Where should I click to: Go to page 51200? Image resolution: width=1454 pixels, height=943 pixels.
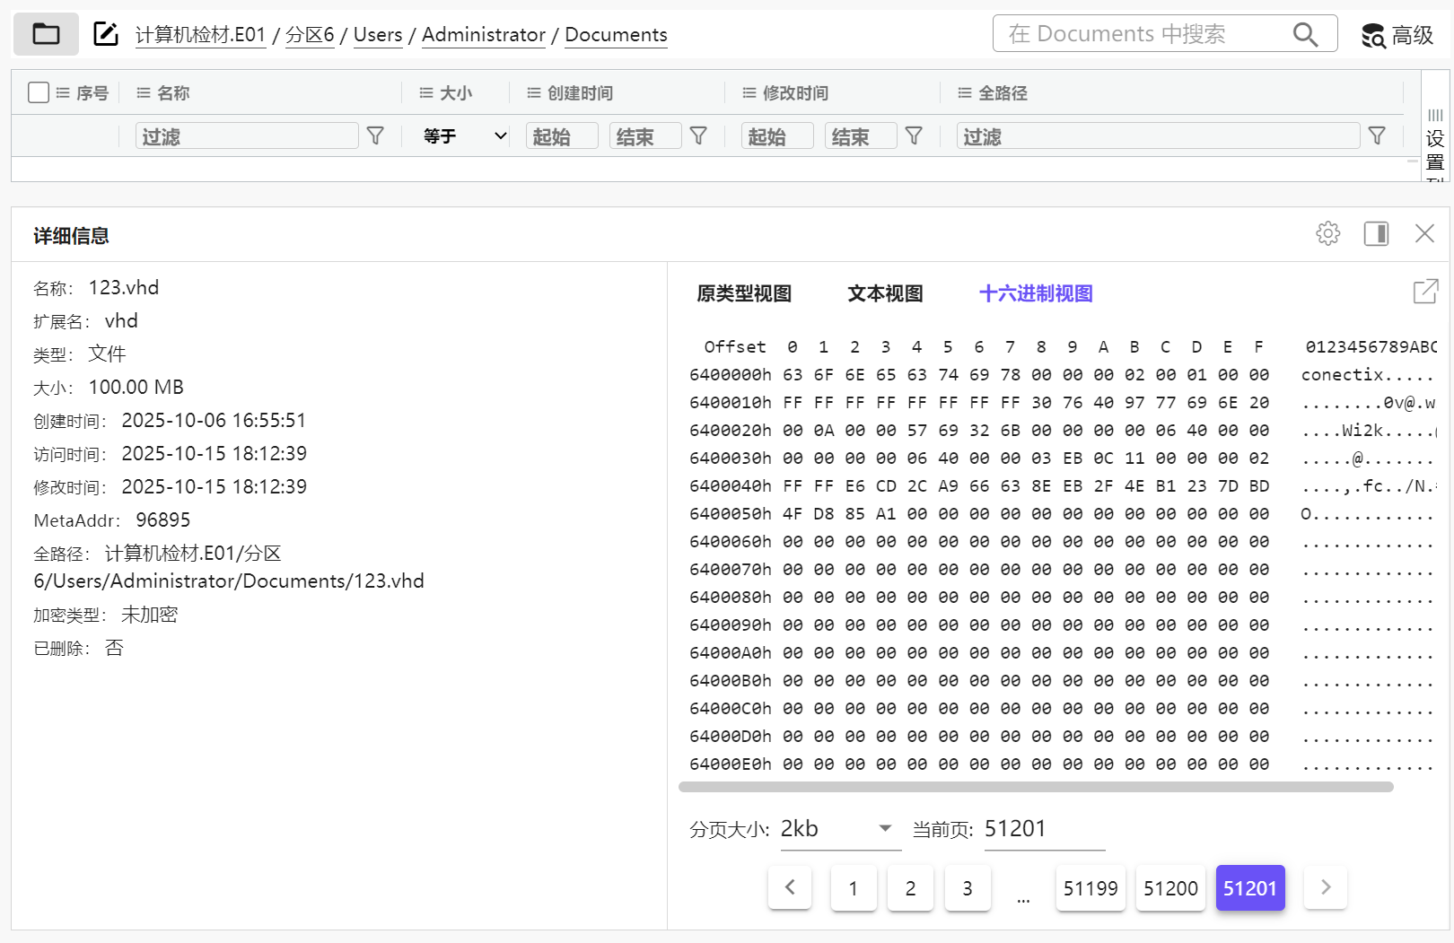(x=1170, y=888)
